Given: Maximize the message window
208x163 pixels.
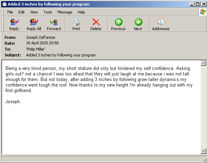Looking at the screenshot, I should click(x=198, y=4).
